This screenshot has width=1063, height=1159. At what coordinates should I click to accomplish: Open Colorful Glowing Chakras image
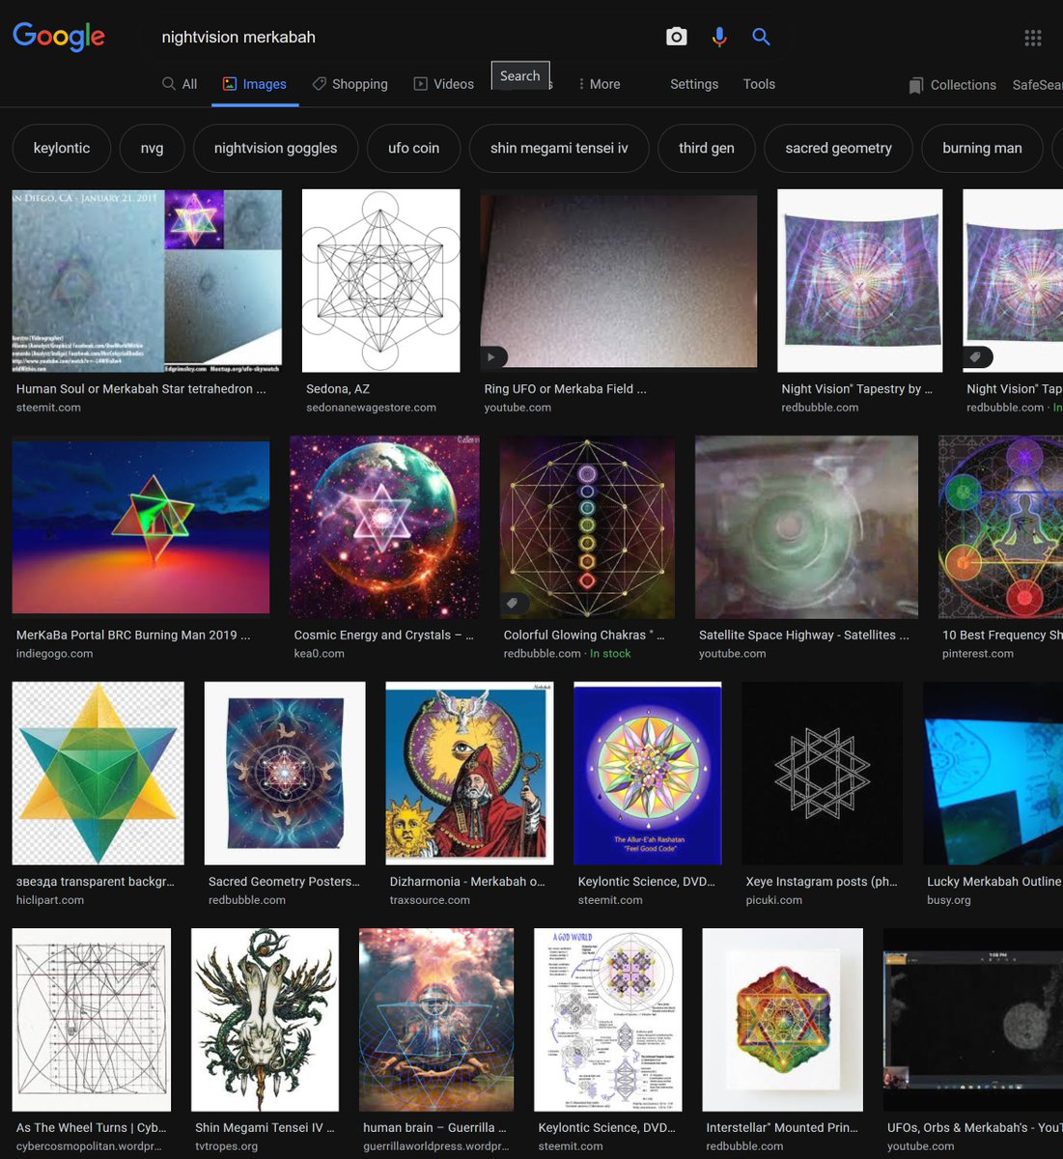(587, 526)
